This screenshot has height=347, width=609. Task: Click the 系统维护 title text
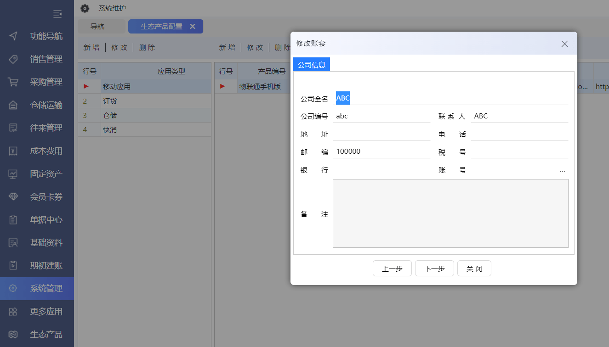[112, 8]
